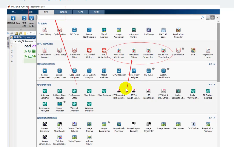Launch OCR Trainer app
Image resolution: width=234 pixels, height=147 pixels.
[193, 126]
